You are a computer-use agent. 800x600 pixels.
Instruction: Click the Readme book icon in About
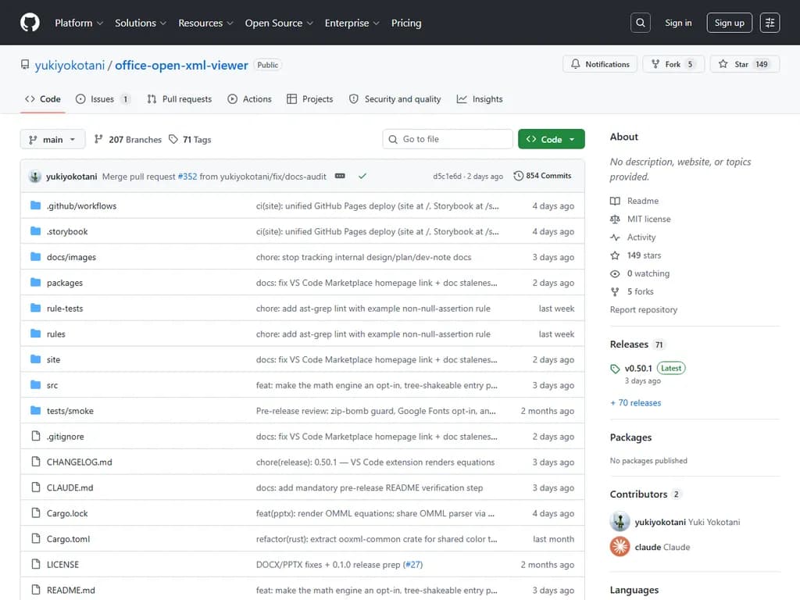click(x=615, y=201)
